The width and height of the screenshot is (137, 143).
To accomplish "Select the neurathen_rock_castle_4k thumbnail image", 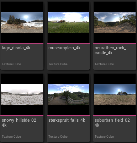I will pos(115,22).
